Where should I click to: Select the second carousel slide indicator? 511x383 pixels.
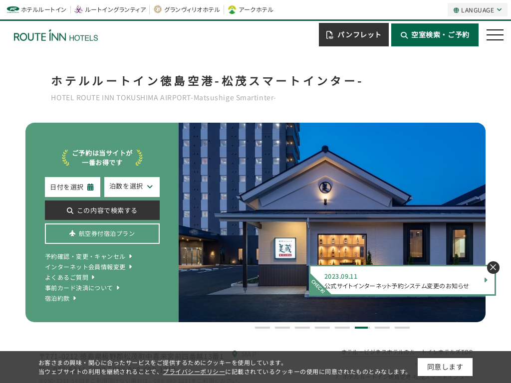click(x=282, y=328)
